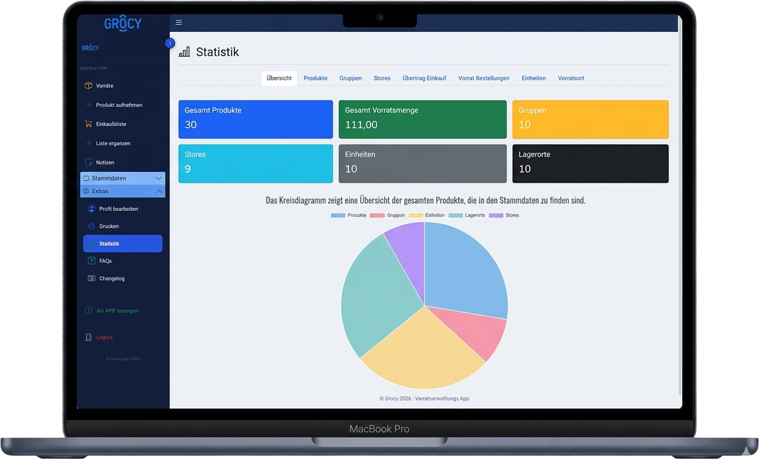Open the Einheiten tab

[534, 78]
